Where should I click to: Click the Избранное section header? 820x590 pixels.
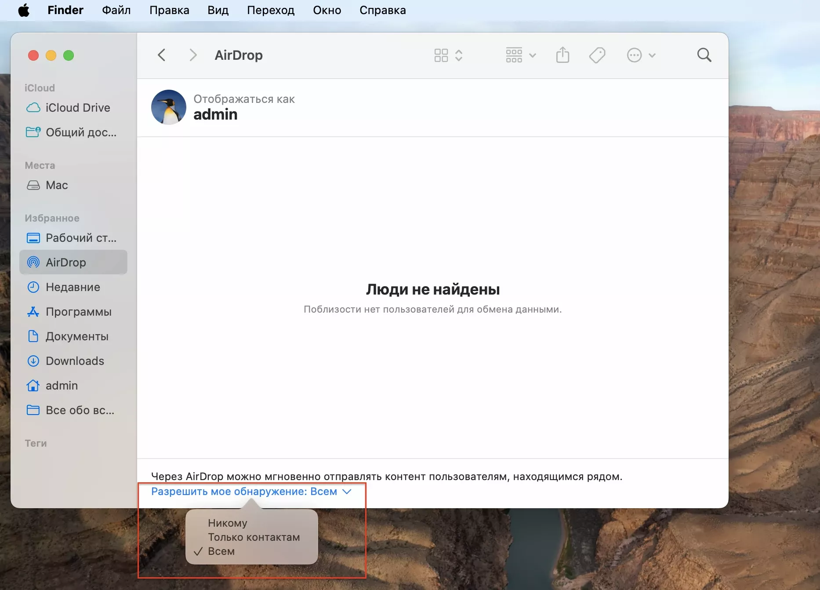(x=52, y=218)
